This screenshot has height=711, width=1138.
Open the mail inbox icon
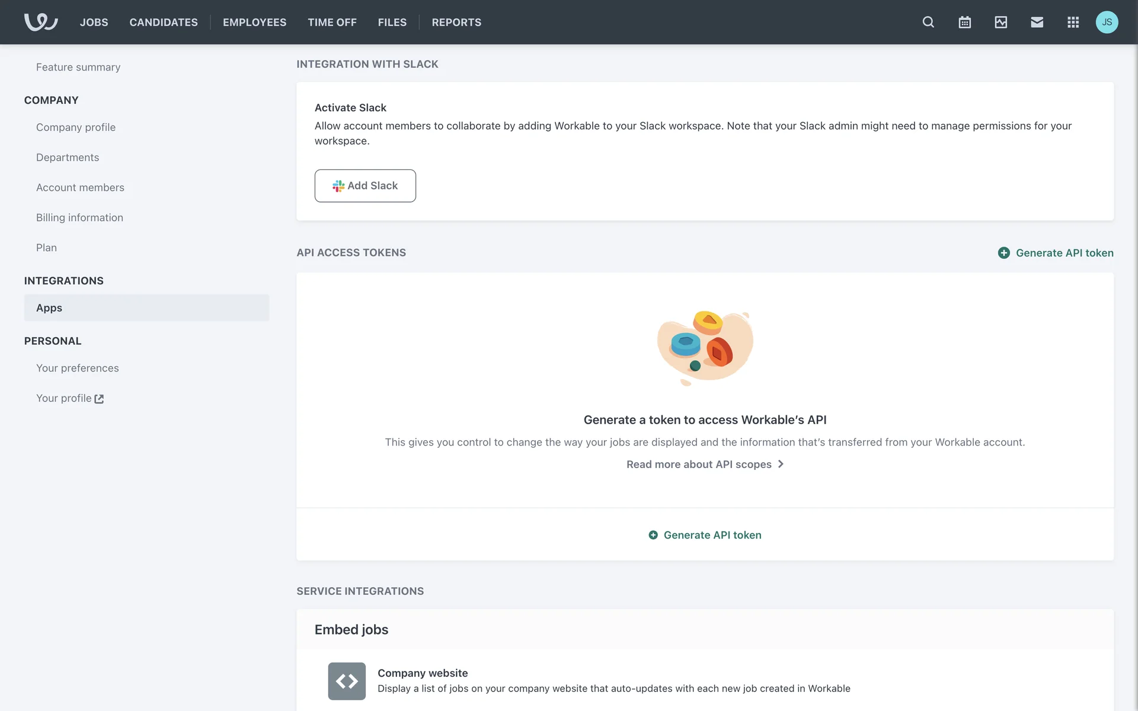coord(1037,22)
